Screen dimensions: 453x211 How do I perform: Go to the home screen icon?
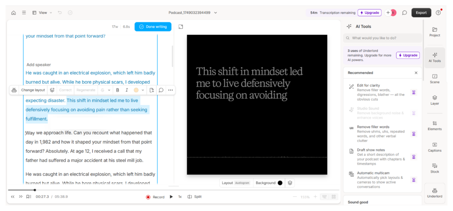pos(14,13)
